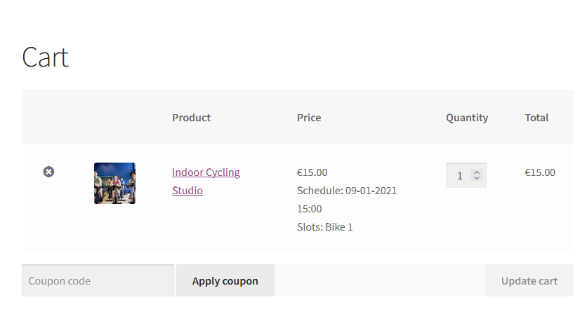
Task: Click the Schedule: 09-01-2021 date text
Action: [347, 191]
